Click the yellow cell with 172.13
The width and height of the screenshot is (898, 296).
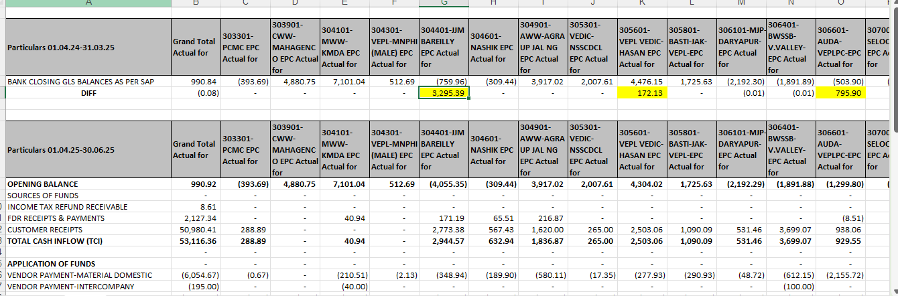click(x=642, y=93)
